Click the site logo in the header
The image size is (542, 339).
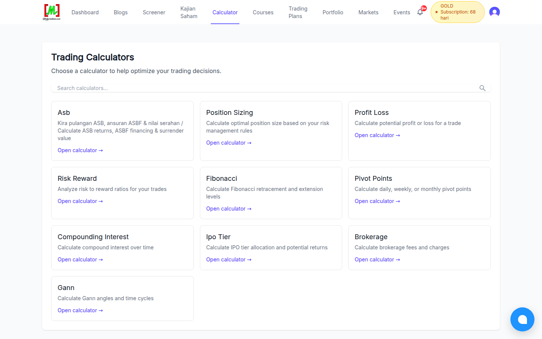(x=52, y=12)
